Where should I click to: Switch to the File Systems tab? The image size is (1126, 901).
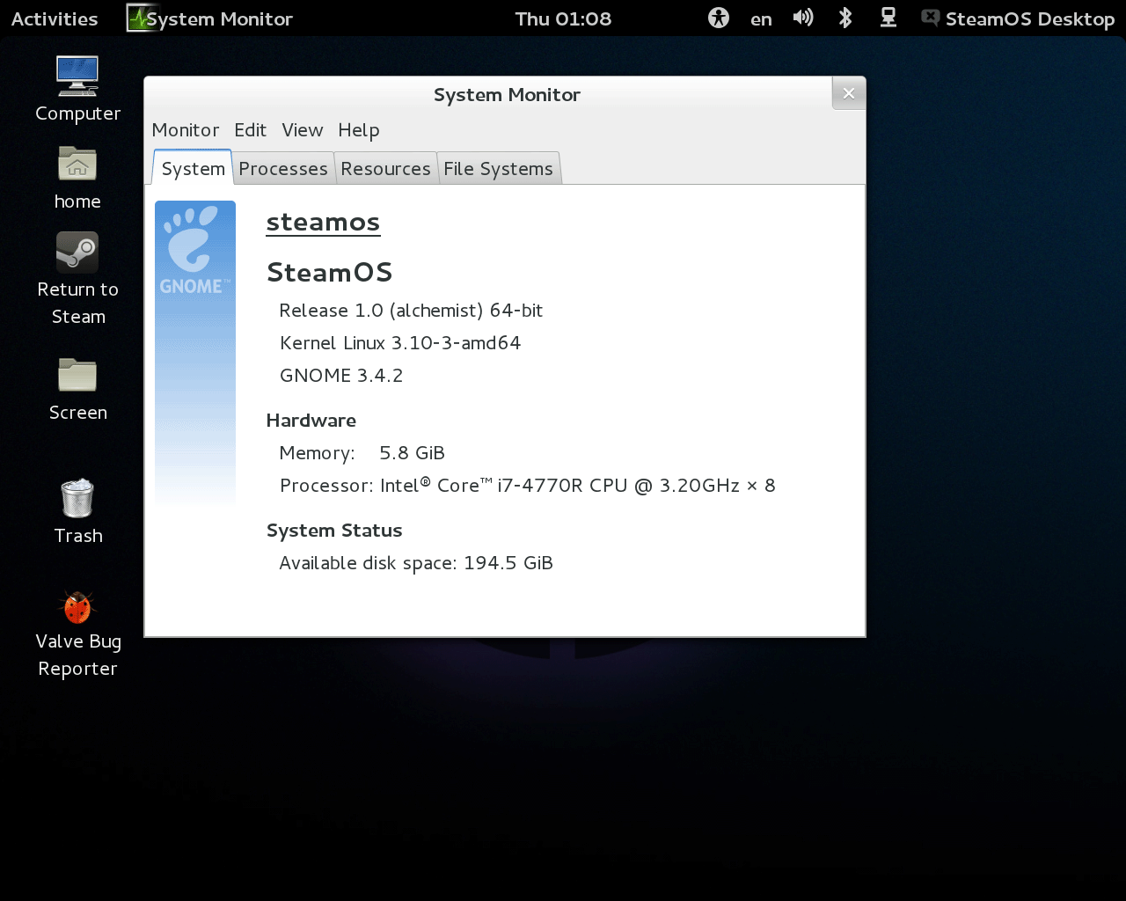click(x=498, y=168)
